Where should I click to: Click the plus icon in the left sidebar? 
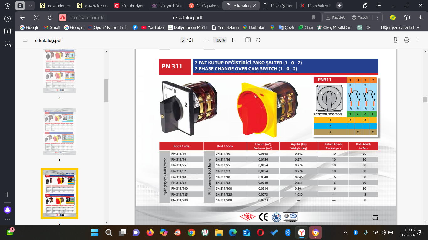(x=8, y=195)
